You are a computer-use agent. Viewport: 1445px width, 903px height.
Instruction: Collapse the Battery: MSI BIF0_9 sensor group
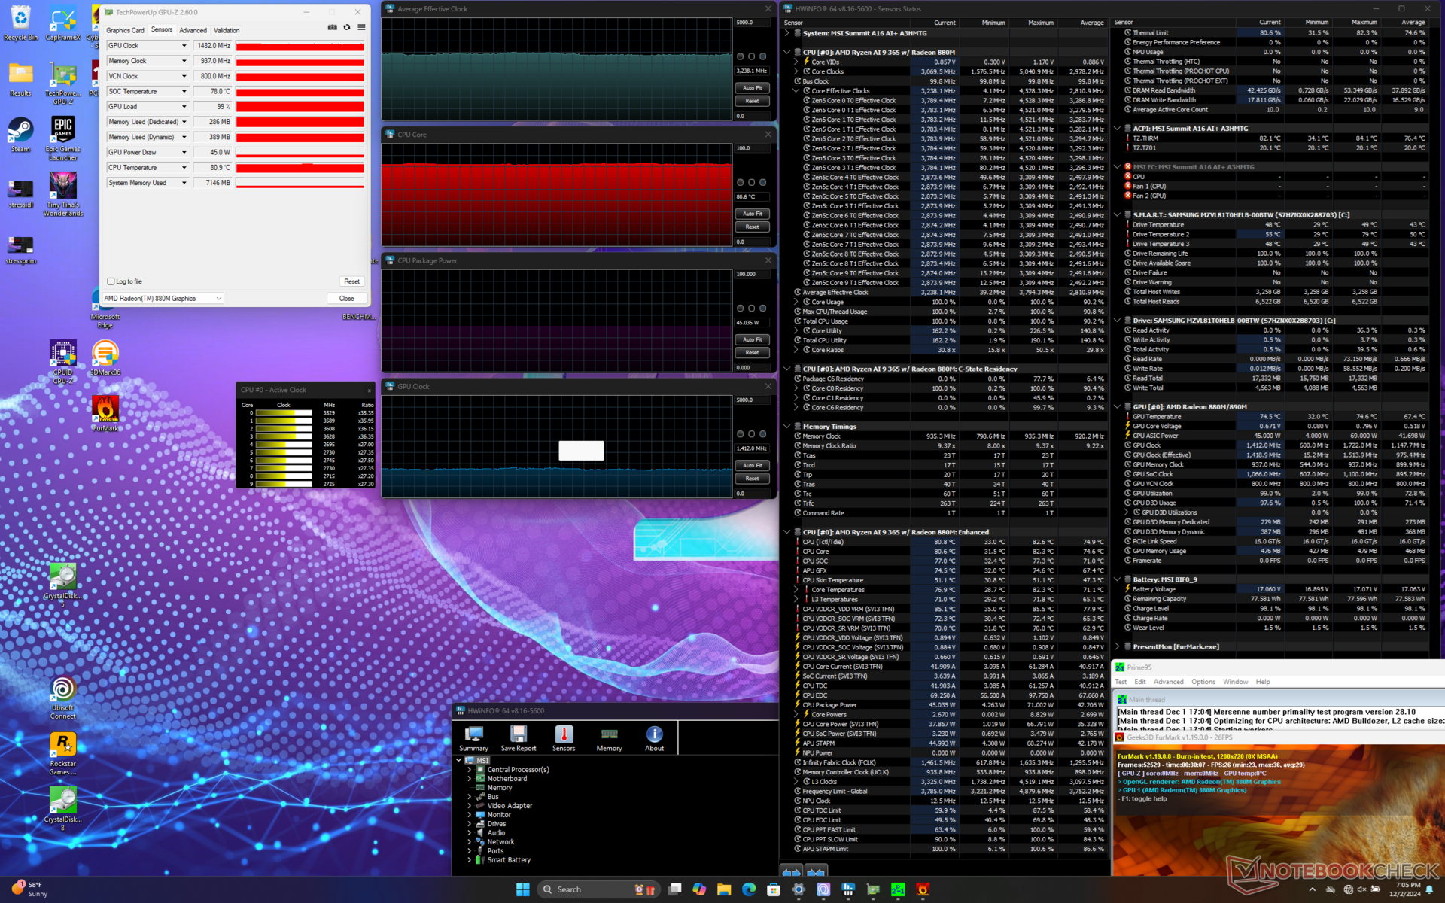click(x=1118, y=579)
